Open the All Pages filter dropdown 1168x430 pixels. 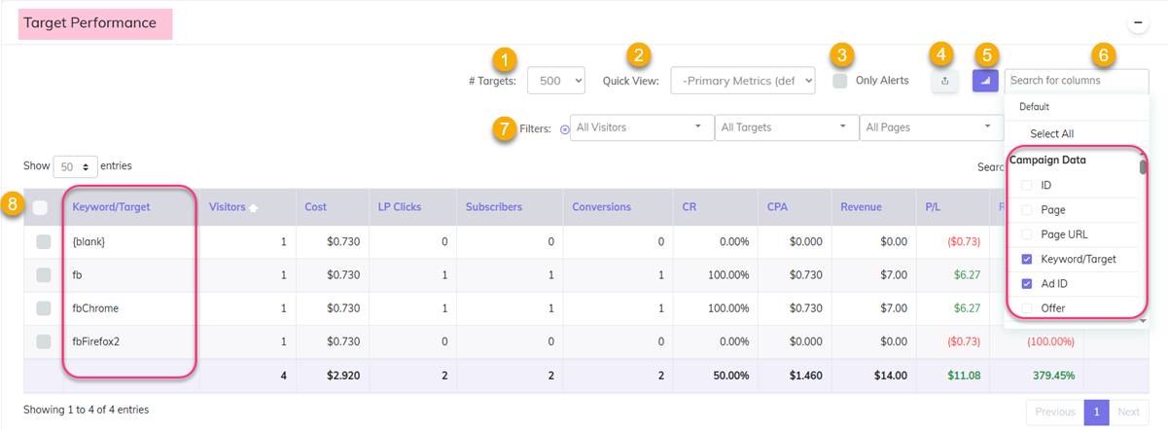point(931,127)
